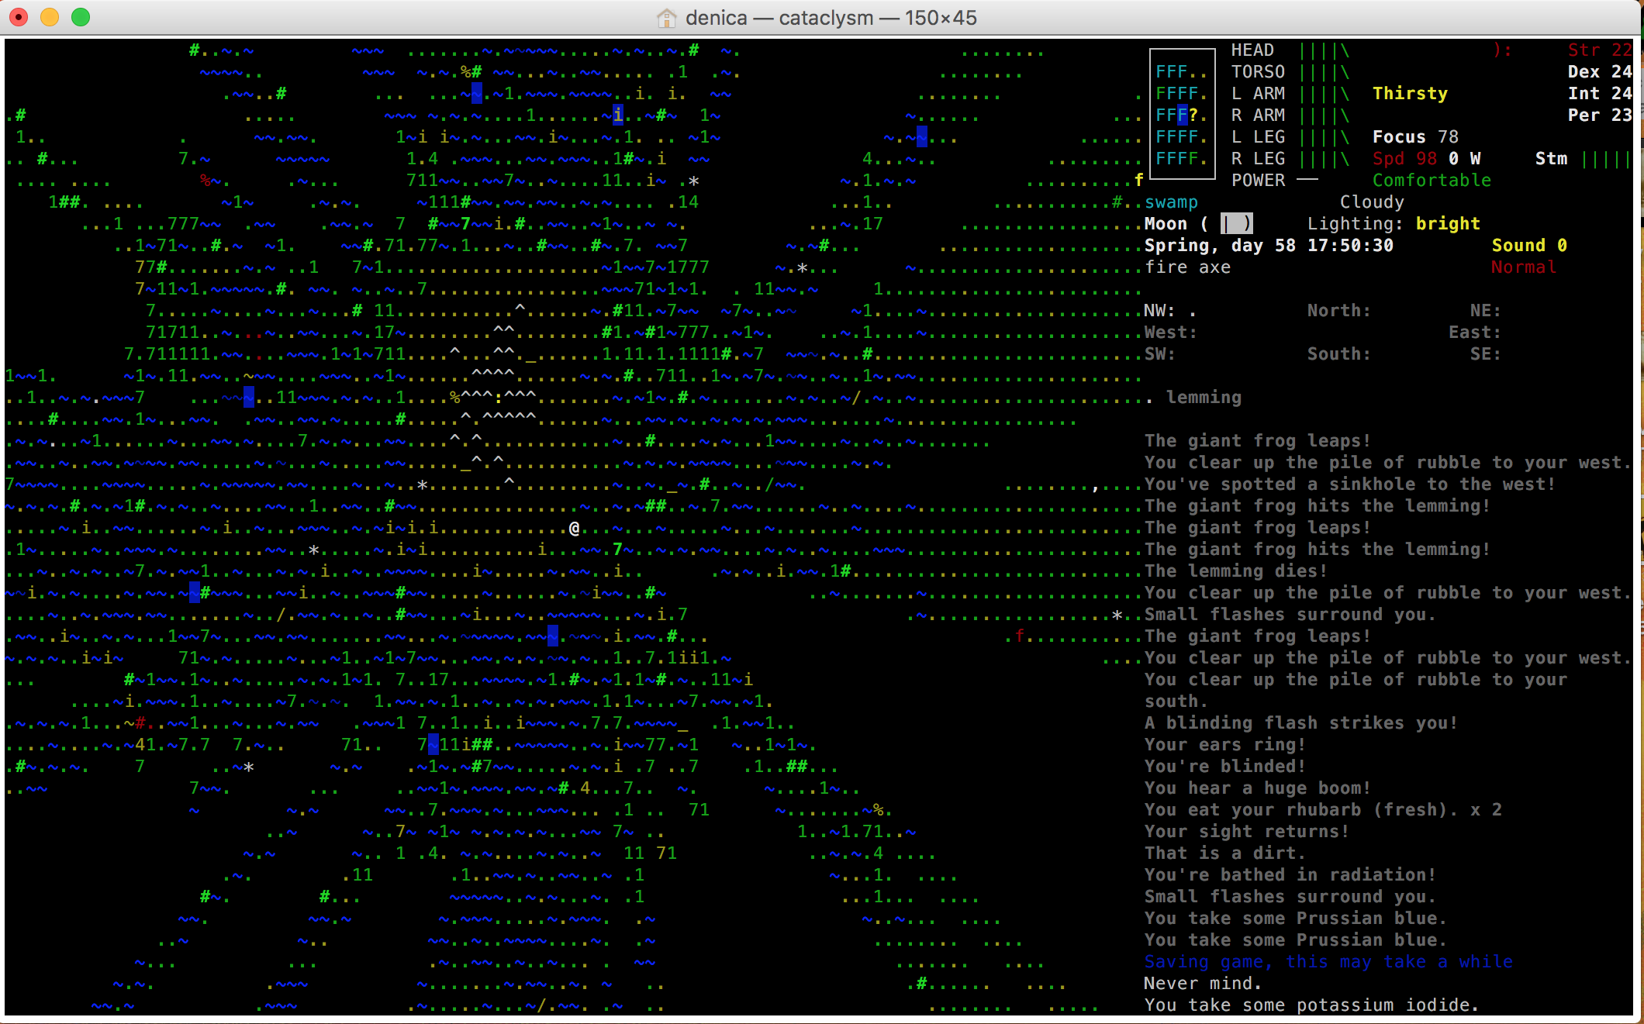Click the red 'Spd 98' speed value
This screenshot has height=1024, width=1644.
pos(1404,159)
